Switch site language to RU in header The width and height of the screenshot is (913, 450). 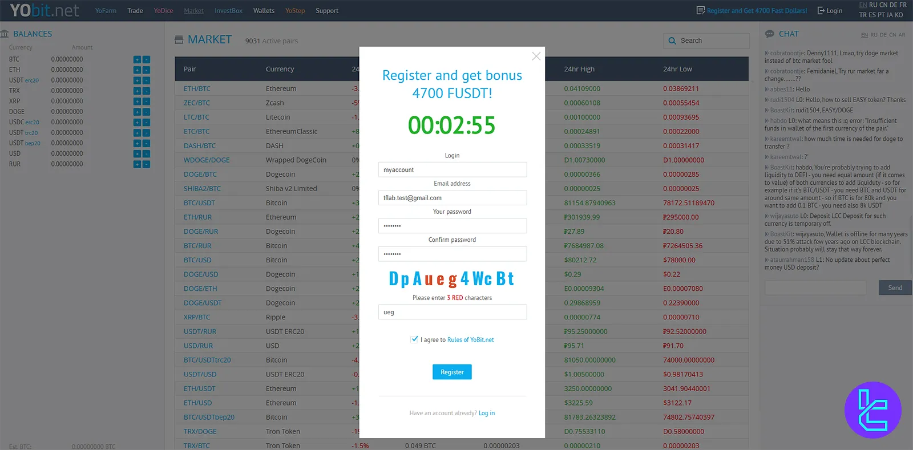[874, 5]
